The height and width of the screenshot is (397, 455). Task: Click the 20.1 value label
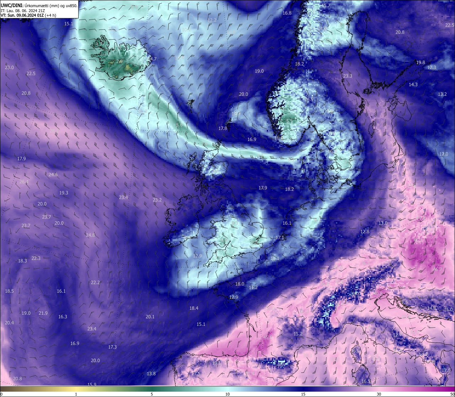[x=150, y=317]
